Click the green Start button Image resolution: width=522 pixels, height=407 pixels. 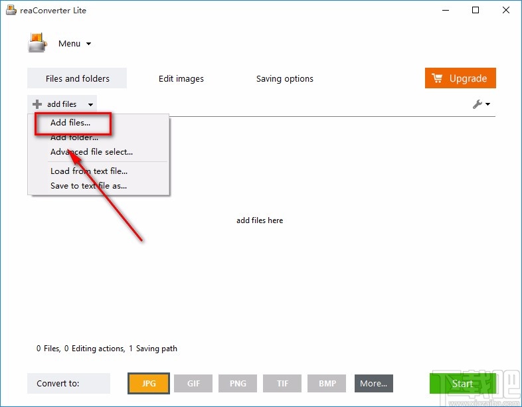click(462, 383)
